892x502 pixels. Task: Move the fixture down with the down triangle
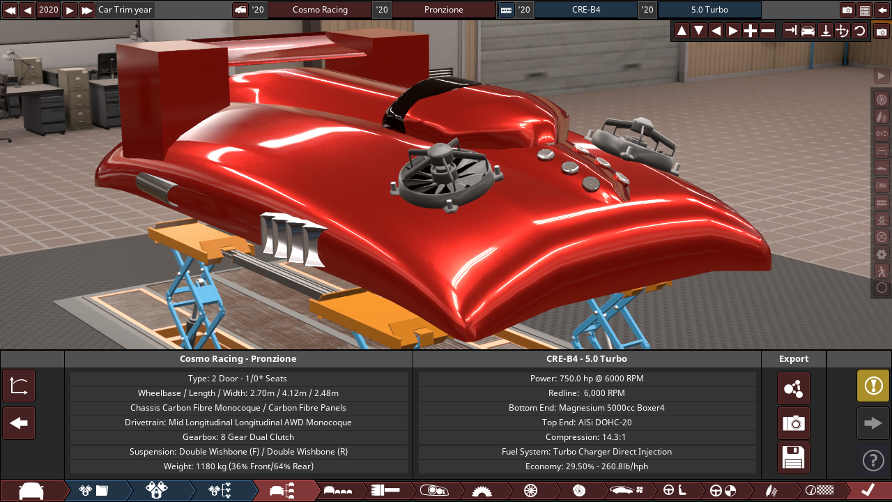click(698, 31)
